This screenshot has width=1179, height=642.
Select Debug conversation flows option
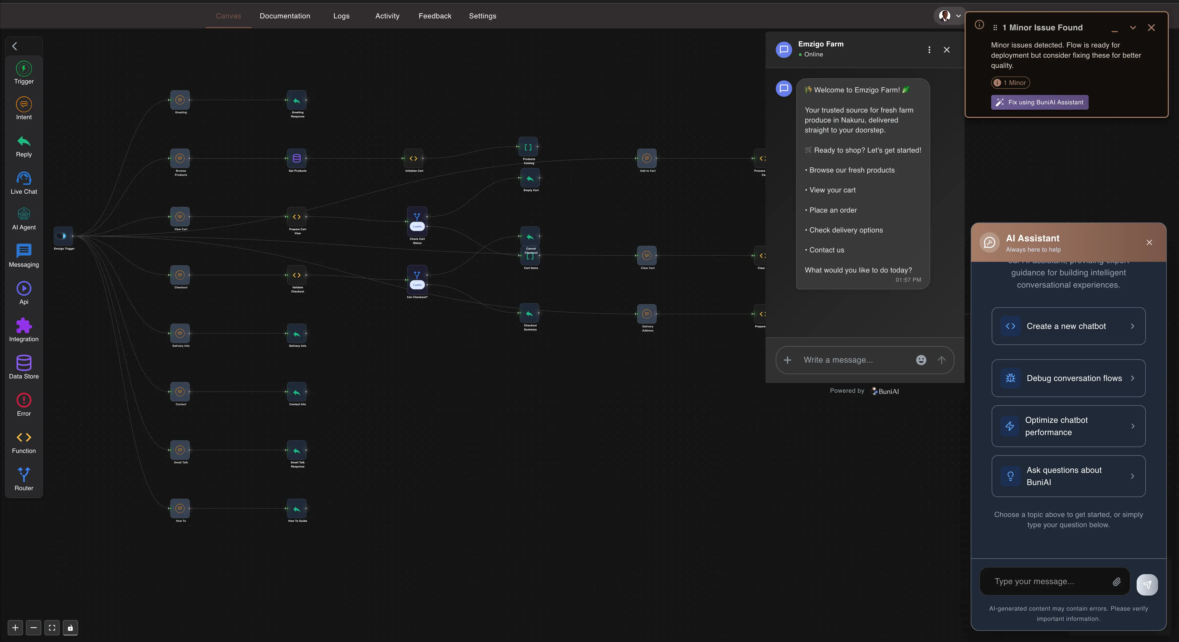pos(1068,378)
